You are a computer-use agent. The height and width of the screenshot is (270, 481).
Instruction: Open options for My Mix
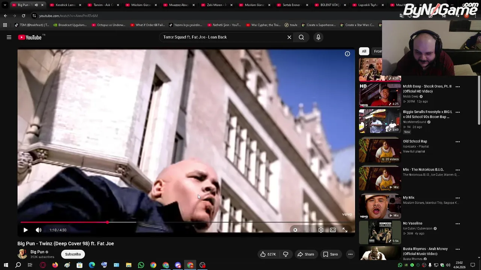(x=458, y=198)
